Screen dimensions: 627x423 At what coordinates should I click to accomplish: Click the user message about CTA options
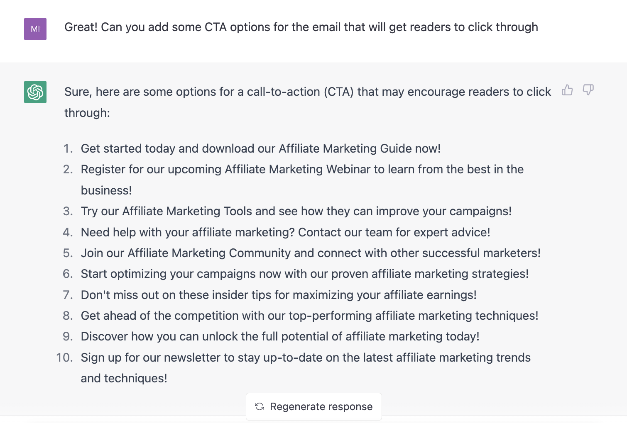pos(301,27)
